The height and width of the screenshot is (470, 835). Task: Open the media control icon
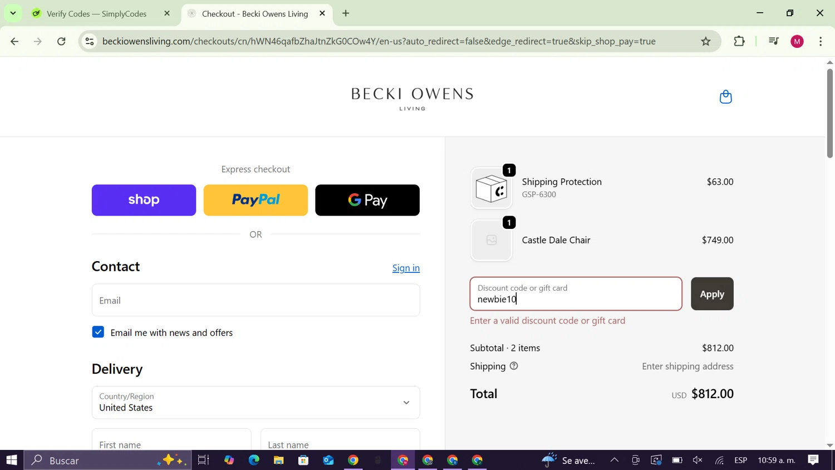(773, 41)
